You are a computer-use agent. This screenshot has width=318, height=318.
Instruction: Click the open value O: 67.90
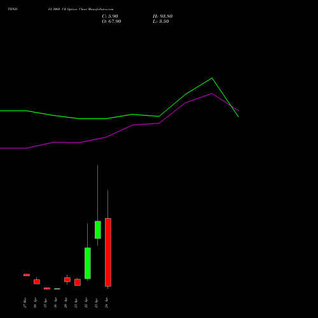(x=111, y=22)
